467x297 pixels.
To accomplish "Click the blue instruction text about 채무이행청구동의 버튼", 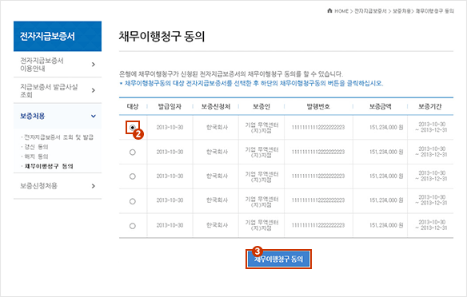I will [x=252, y=83].
